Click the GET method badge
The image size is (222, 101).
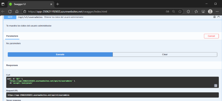pyautogui.click(x=10, y=17)
